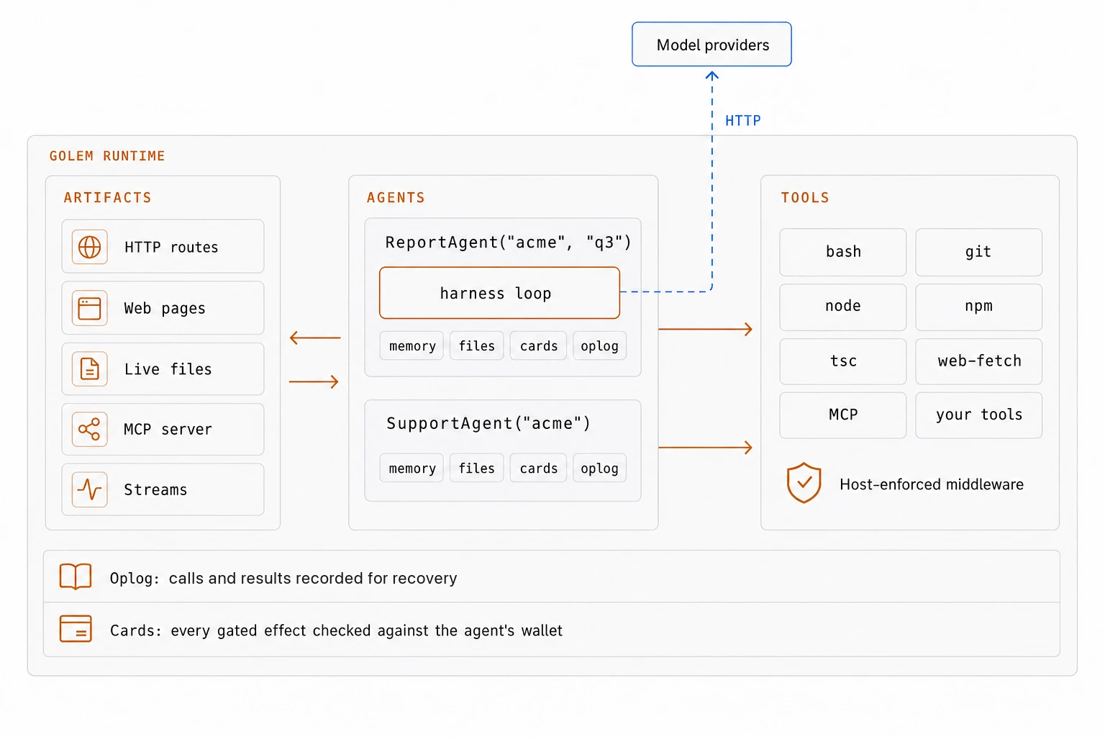Choose the npm tool box
The image size is (1105, 737).
point(978,307)
